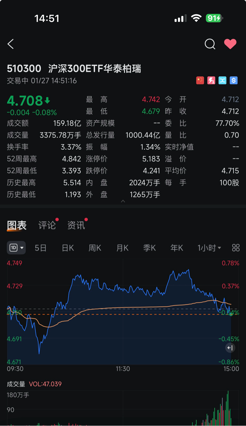246x426 pixels.
Task: Tap the 总发行量 value 1000.44亿
Action: coord(143,135)
